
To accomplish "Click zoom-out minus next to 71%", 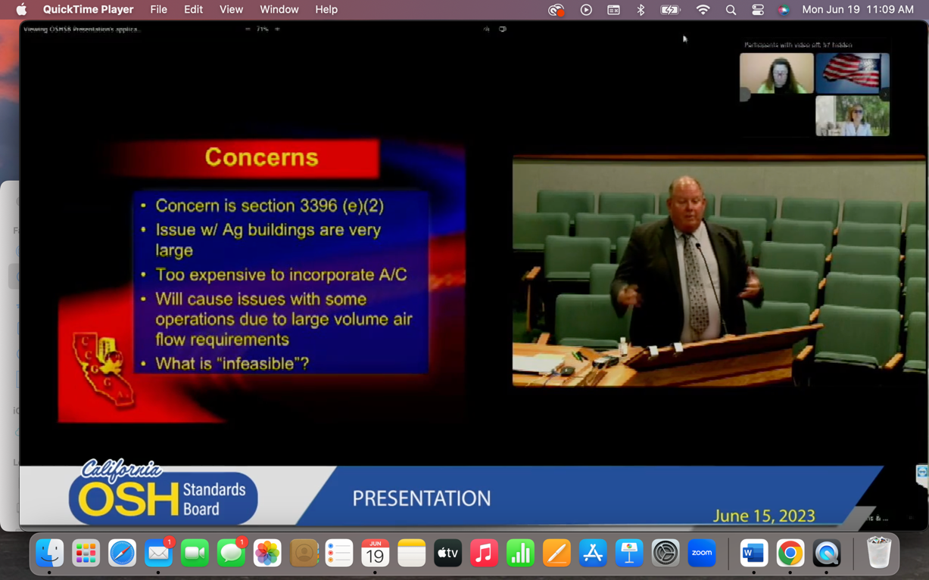I will click(x=248, y=29).
